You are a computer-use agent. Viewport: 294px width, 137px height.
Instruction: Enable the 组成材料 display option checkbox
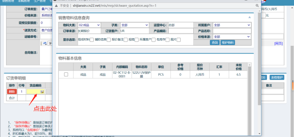[92, 40]
